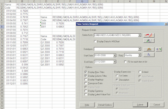This screenshot has height=109, width=168.
Task: Enable Display Currency checkbox
Action: click(86, 91)
